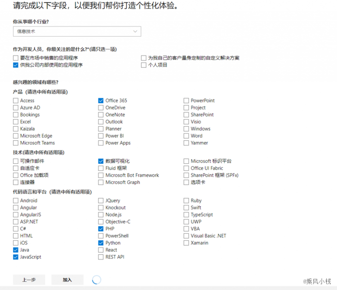The image size is (337, 290).
Task: Enable Office UI Fabric checkbox
Action: (186, 168)
